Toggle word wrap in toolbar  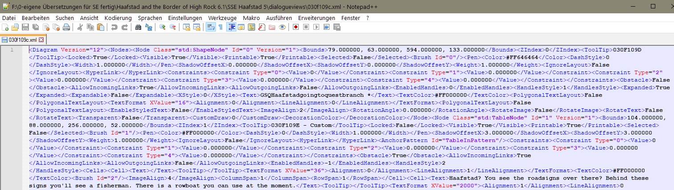point(211,27)
